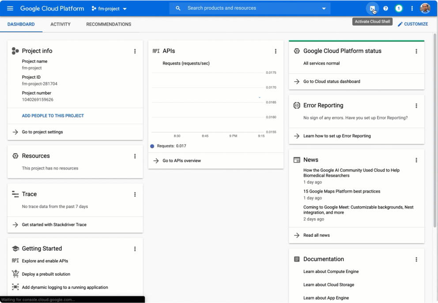Image resolution: width=438 pixels, height=303 pixels.
Task: Click Add People to This Project
Action: (53, 116)
